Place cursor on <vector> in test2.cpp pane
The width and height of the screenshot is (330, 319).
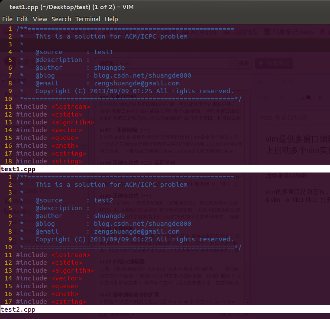click(x=67, y=278)
